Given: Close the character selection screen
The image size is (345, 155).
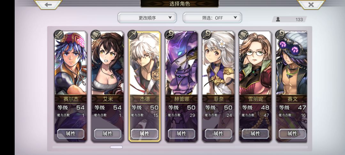Looking at the screenshot, I should click(311, 4).
